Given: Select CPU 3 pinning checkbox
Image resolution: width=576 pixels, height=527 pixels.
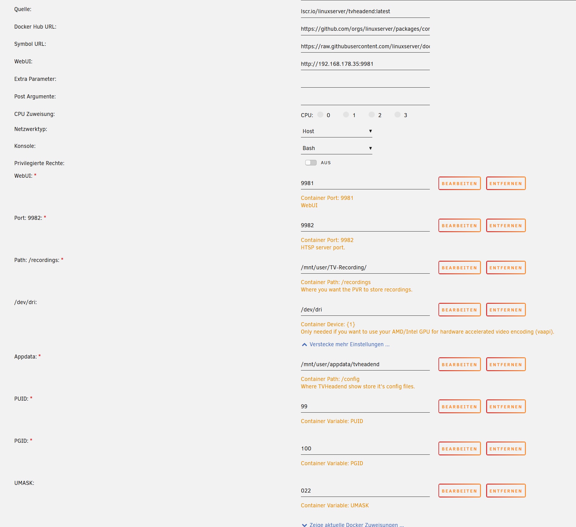Looking at the screenshot, I should click(398, 115).
